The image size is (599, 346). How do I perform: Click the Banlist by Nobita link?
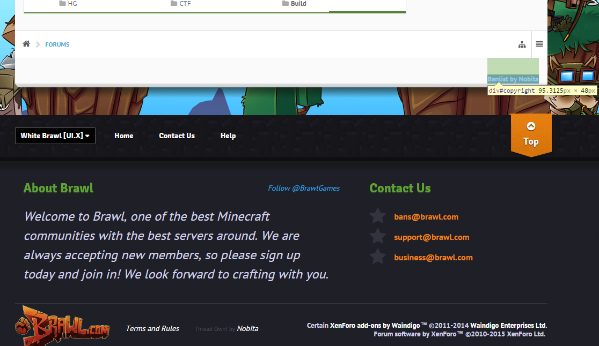(513, 79)
